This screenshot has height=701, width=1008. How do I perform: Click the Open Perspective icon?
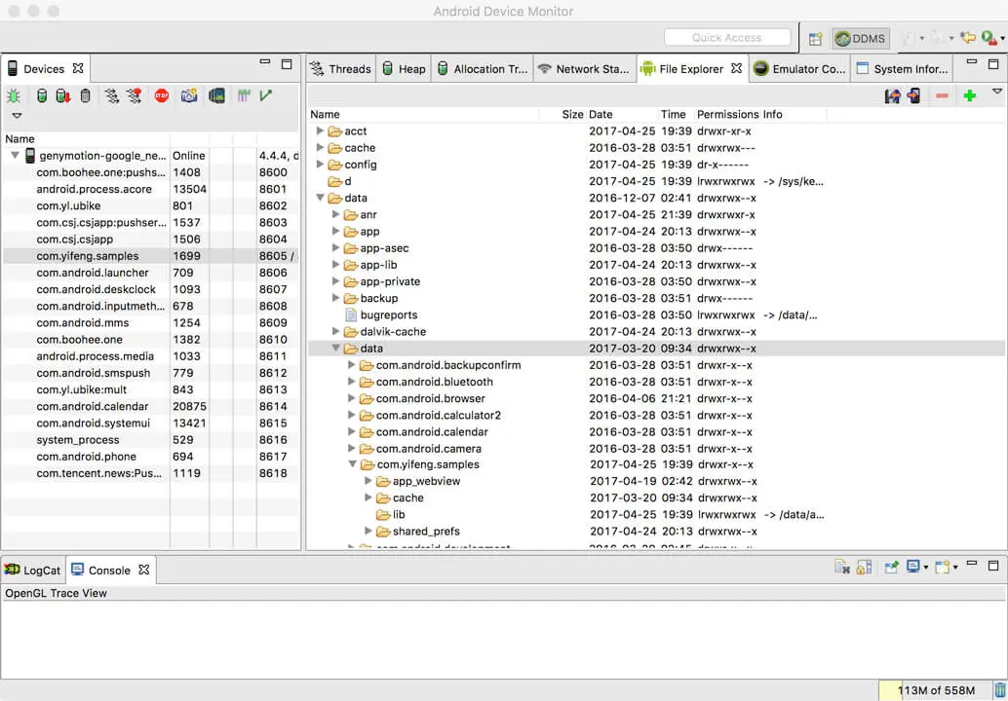click(x=815, y=39)
